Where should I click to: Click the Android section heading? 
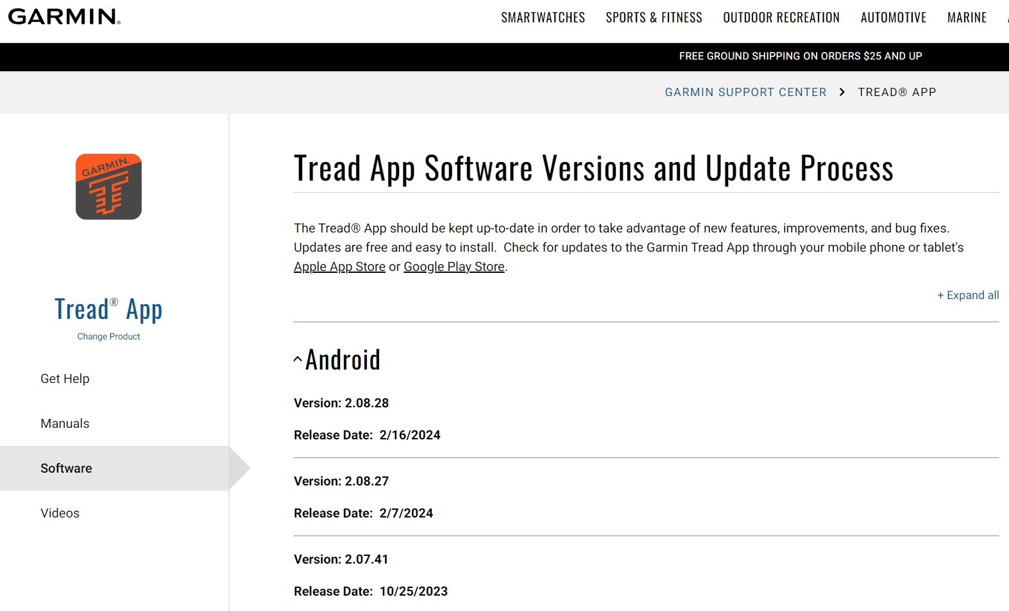(343, 359)
